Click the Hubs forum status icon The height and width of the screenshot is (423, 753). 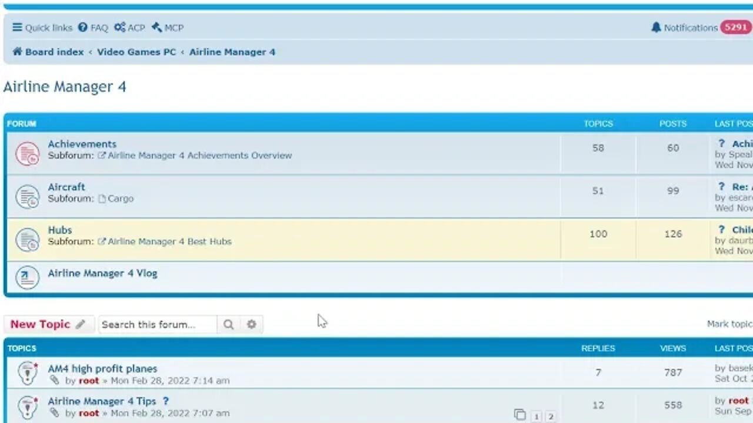pos(27,240)
